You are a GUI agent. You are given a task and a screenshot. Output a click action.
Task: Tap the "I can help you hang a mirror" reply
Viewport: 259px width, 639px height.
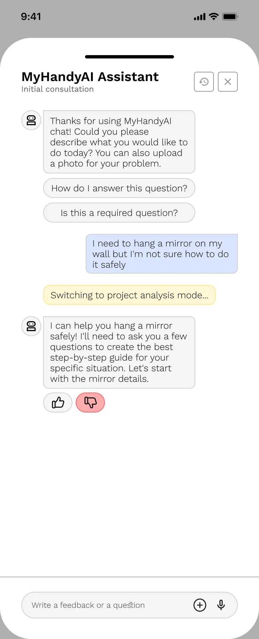(119, 352)
